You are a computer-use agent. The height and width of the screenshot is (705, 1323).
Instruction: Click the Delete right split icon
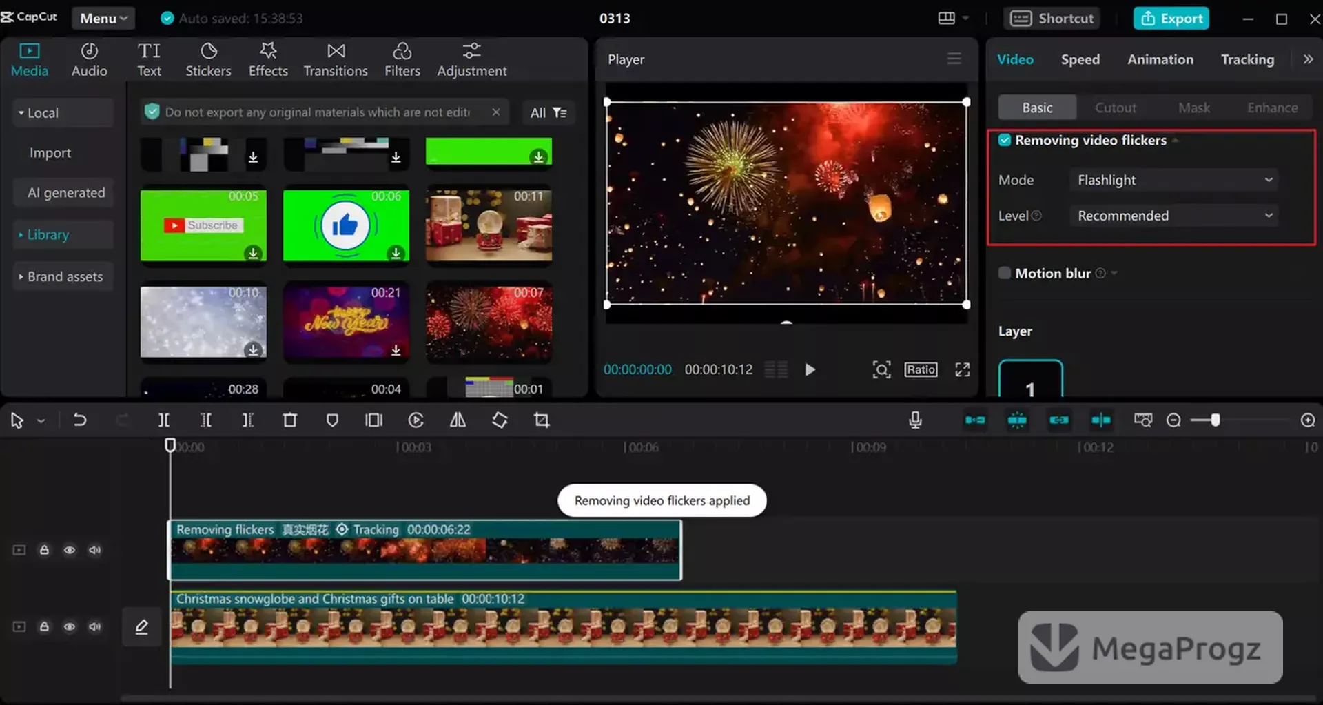(x=248, y=420)
